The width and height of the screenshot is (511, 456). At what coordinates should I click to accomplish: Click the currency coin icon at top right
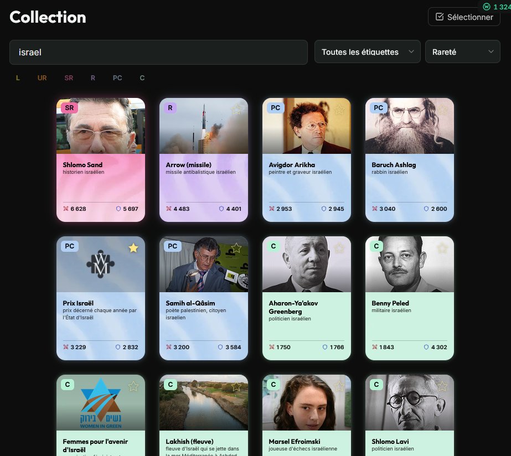click(x=487, y=7)
